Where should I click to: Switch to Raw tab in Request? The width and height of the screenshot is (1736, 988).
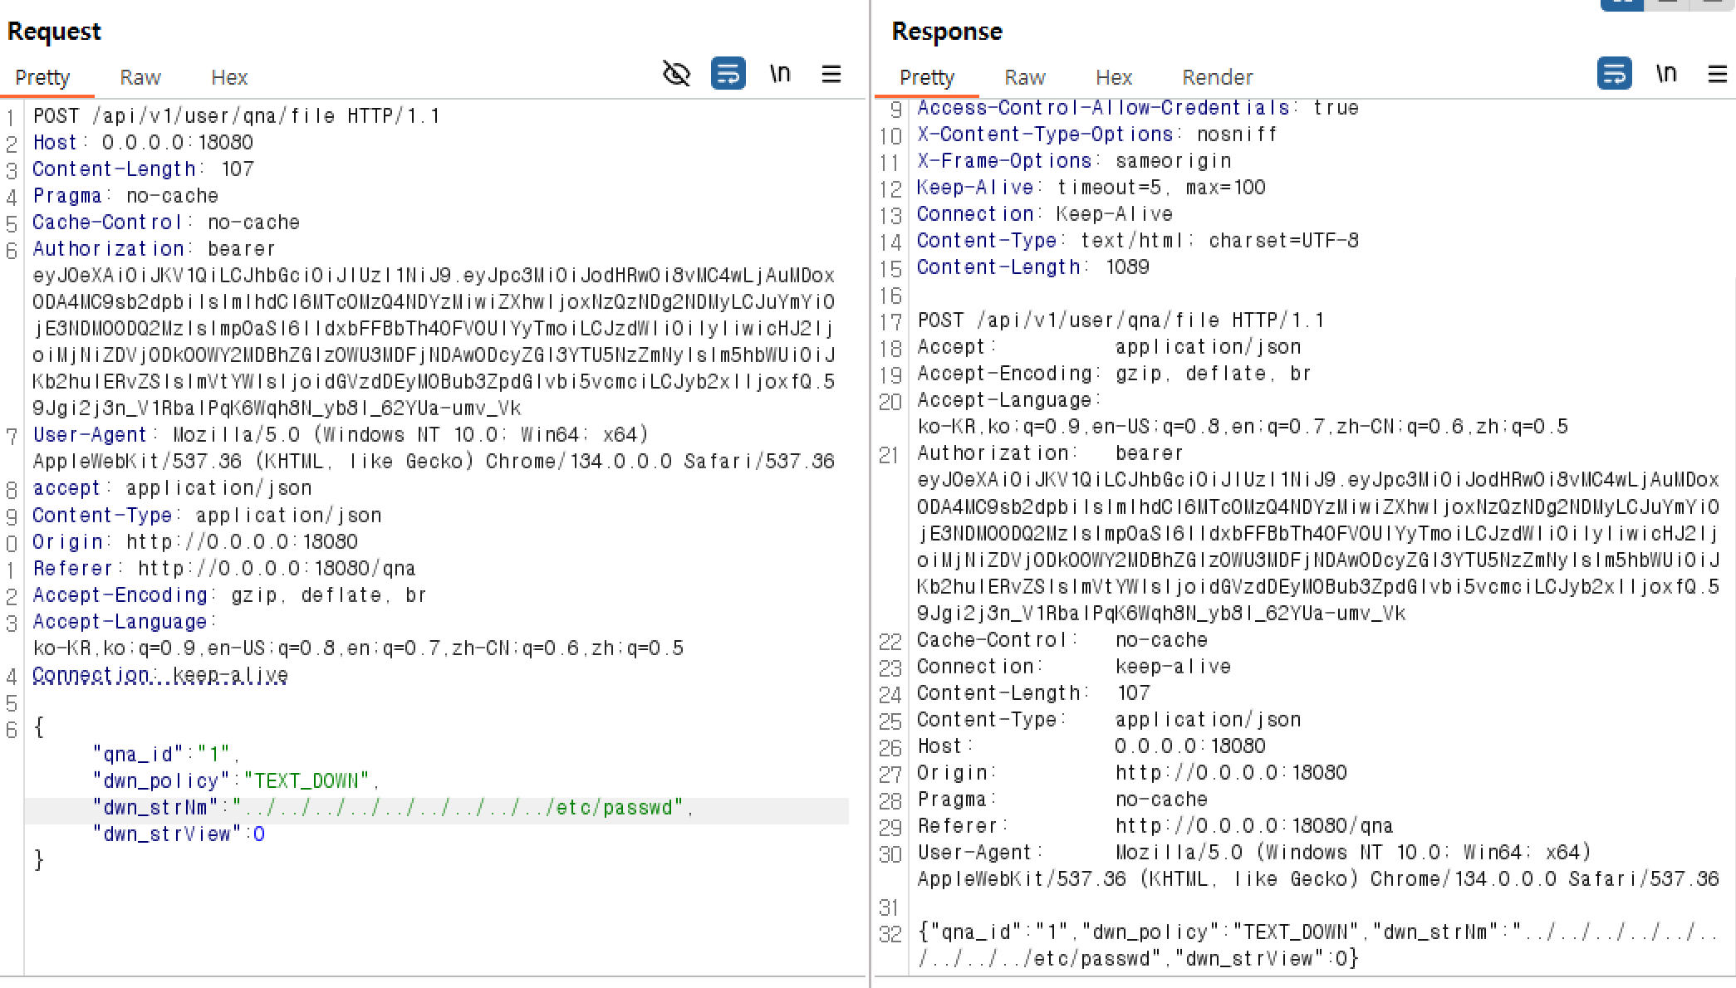point(140,77)
